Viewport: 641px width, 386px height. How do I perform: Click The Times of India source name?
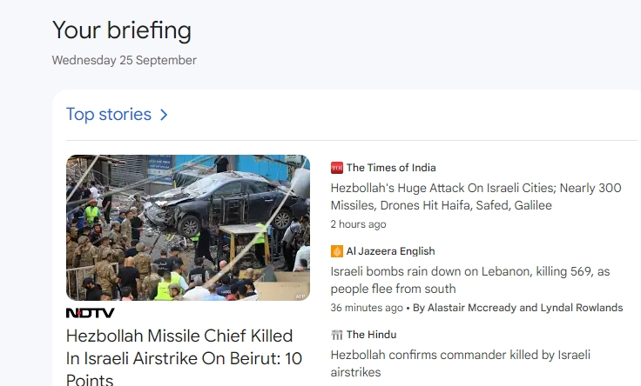391,168
